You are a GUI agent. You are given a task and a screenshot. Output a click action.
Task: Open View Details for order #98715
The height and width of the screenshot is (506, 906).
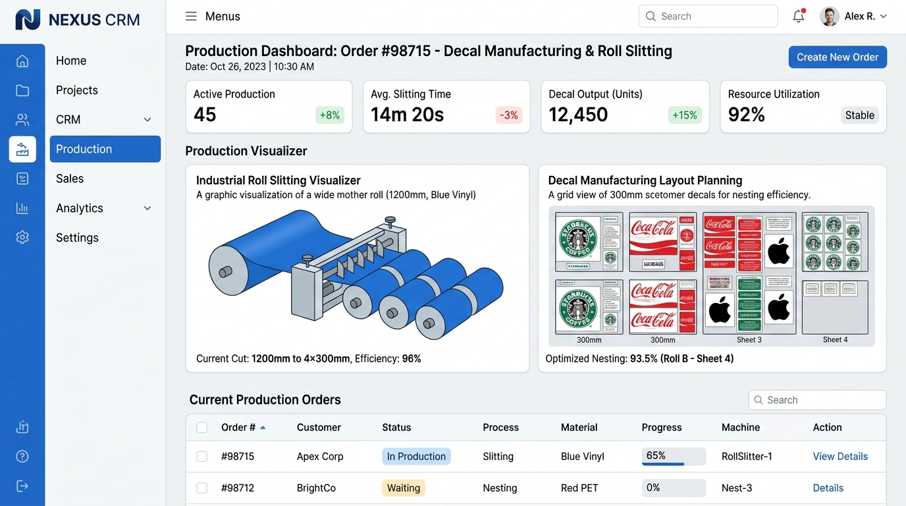pos(840,457)
